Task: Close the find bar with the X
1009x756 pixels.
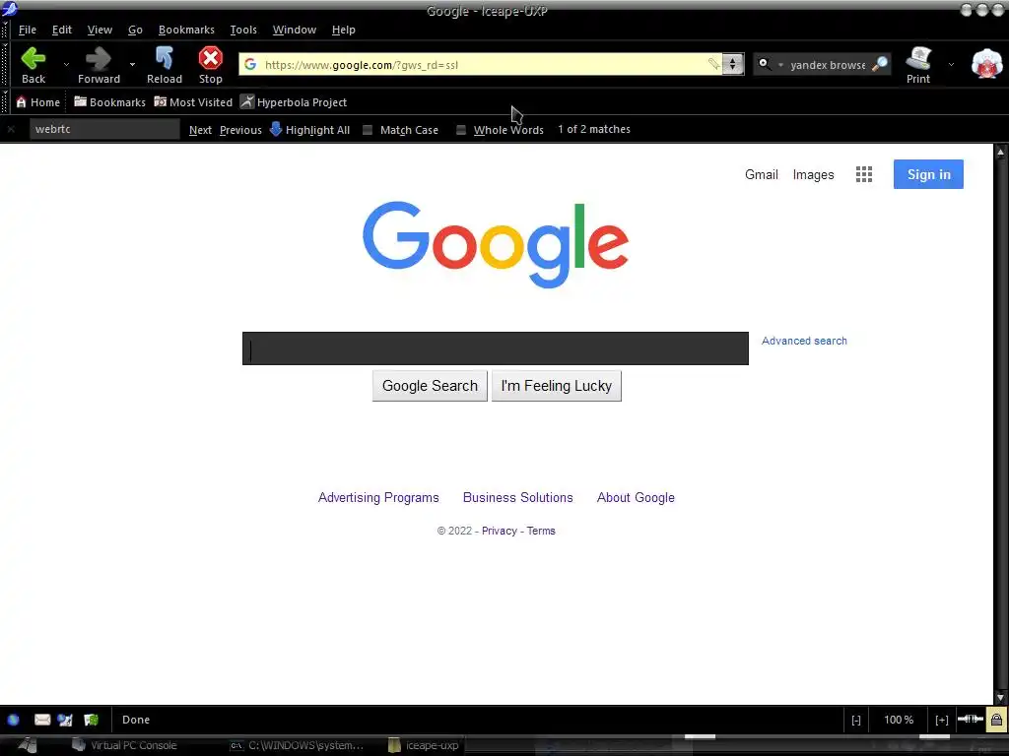Action: pos(11,129)
